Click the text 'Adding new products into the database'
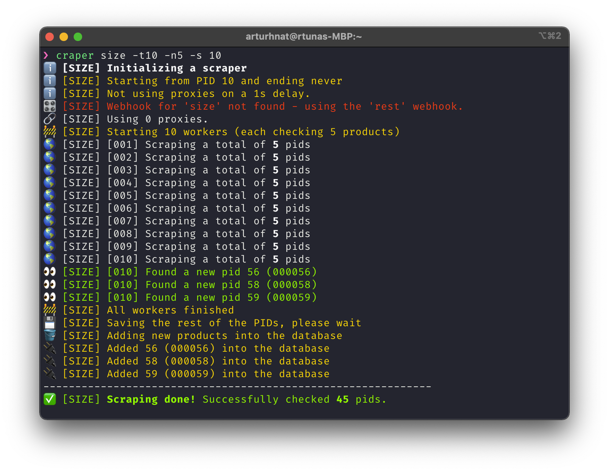Viewport: 609px width, 472px height. [x=224, y=336]
